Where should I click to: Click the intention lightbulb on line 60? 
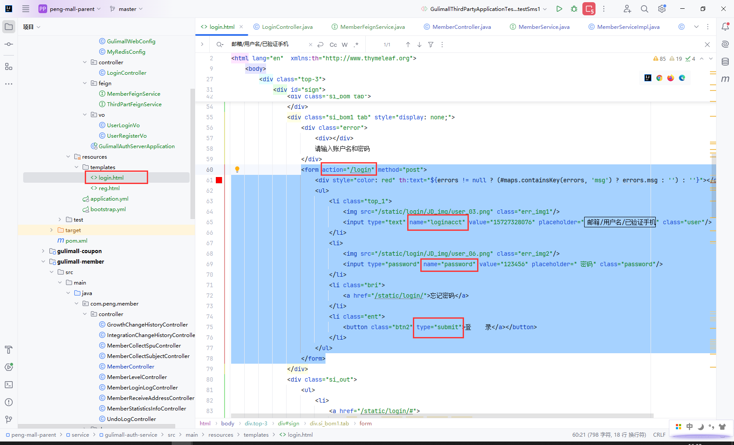pos(237,170)
